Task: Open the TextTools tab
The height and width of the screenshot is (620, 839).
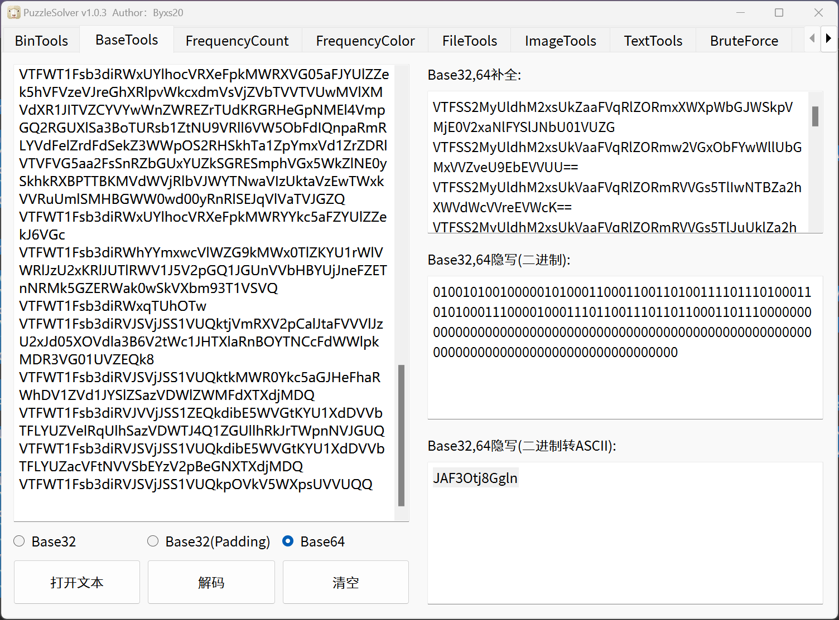Action: [x=653, y=41]
